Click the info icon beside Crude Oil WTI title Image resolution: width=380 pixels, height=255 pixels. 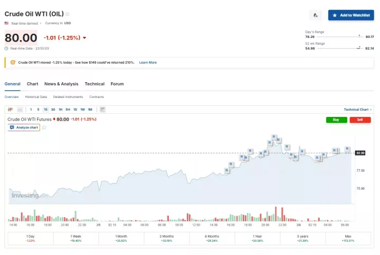tap(68, 14)
